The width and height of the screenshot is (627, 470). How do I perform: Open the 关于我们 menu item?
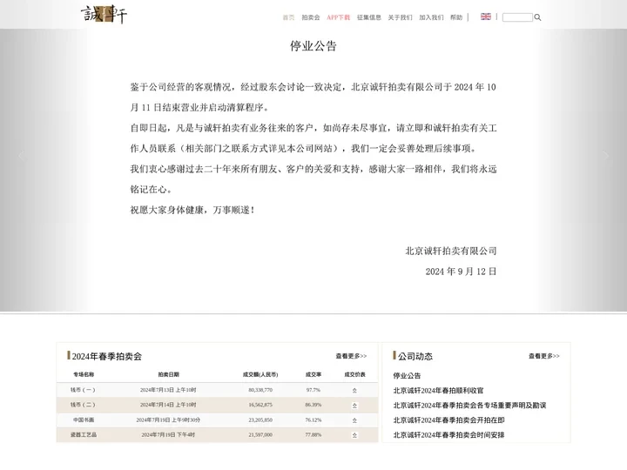click(400, 17)
